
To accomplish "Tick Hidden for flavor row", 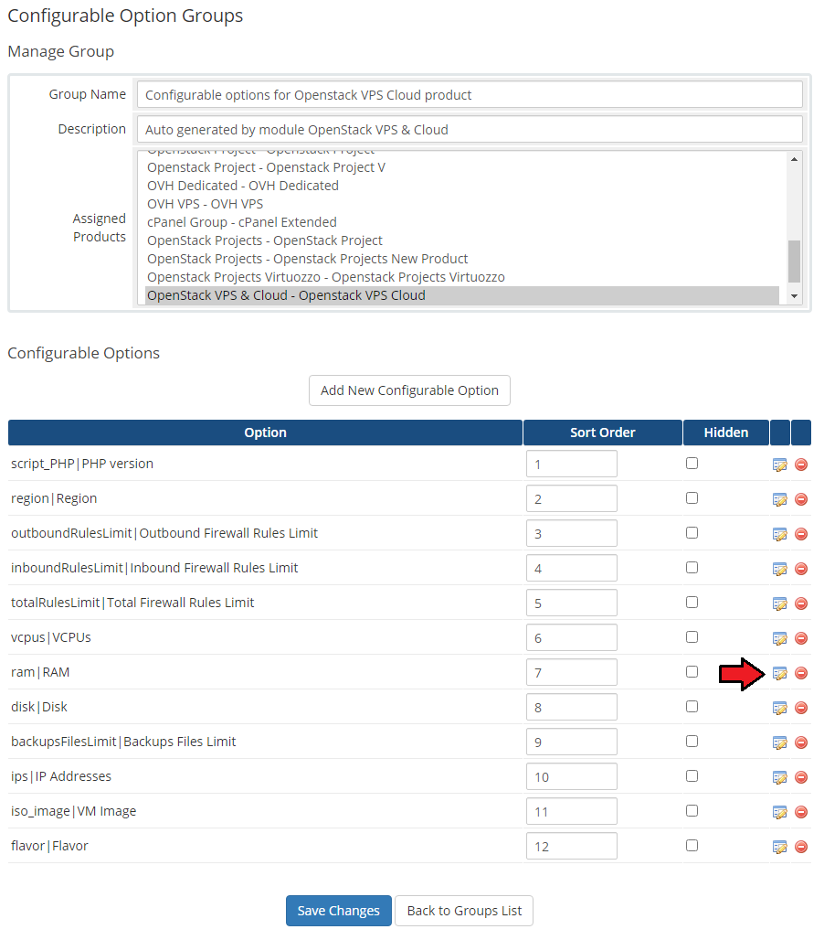I will (x=692, y=846).
